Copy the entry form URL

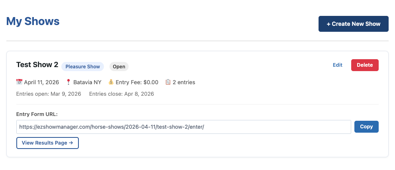pyautogui.click(x=366, y=127)
